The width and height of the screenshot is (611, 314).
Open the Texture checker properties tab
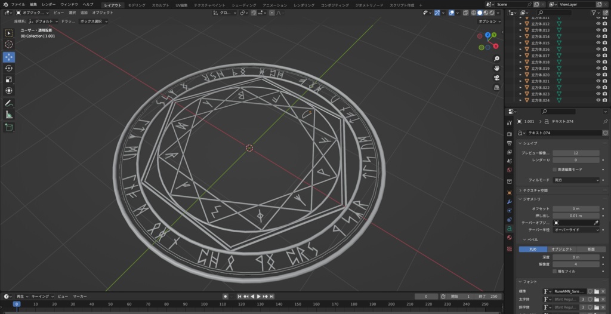[x=510, y=249]
